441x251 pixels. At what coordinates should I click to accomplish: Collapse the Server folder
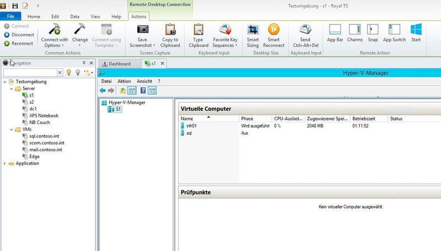(12, 89)
